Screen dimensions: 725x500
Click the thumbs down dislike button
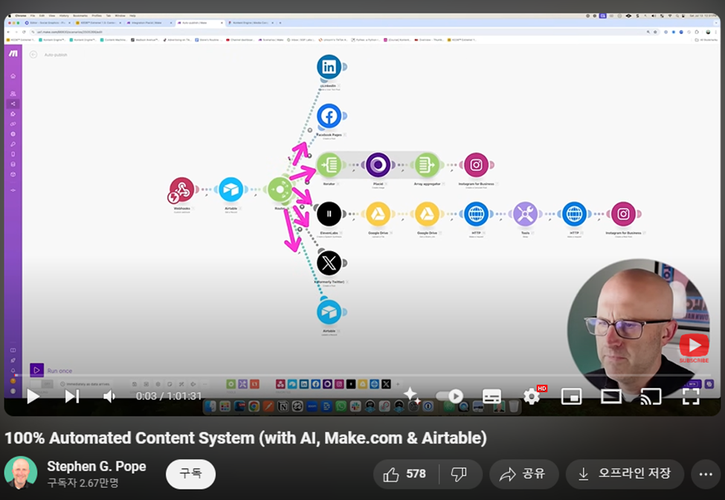coord(460,474)
